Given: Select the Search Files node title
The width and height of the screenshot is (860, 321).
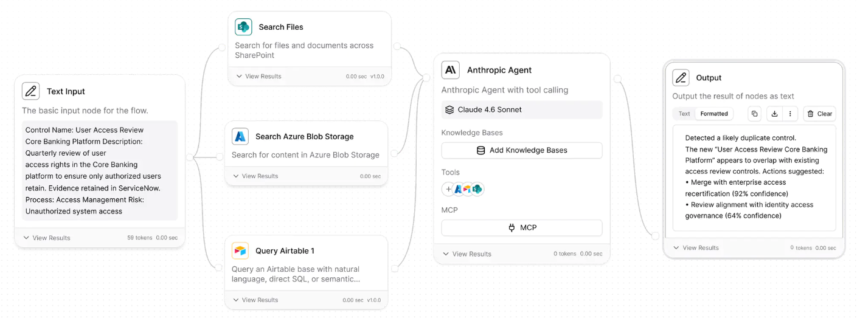Looking at the screenshot, I should point(281,27).
